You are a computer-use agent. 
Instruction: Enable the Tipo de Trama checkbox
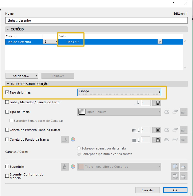[7, 112]
